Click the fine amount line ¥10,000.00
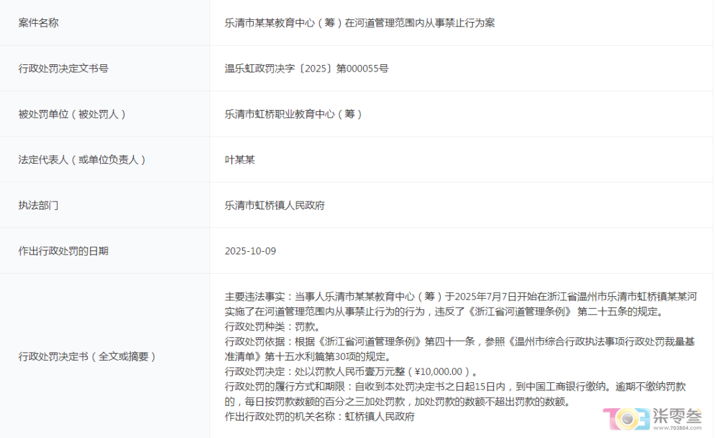Viewport: 716px width, 438px height. pos(351,372)
